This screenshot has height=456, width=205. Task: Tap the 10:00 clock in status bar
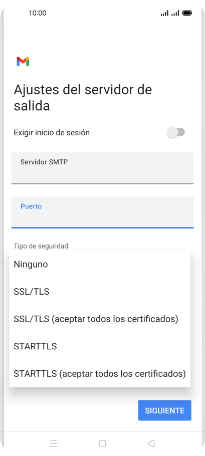click(x=38, y=13)
